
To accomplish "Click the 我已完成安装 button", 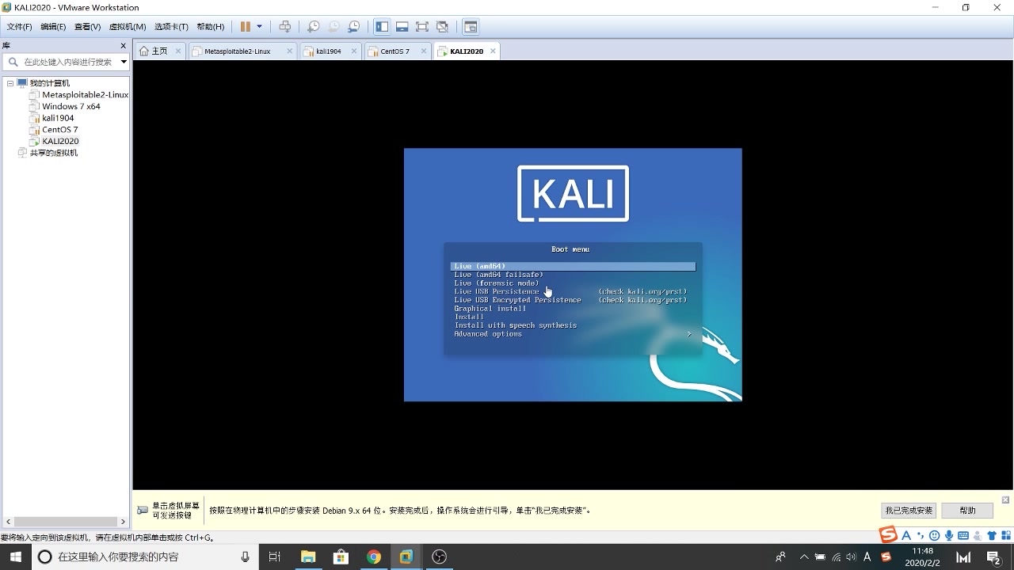I will pos(909,511).
